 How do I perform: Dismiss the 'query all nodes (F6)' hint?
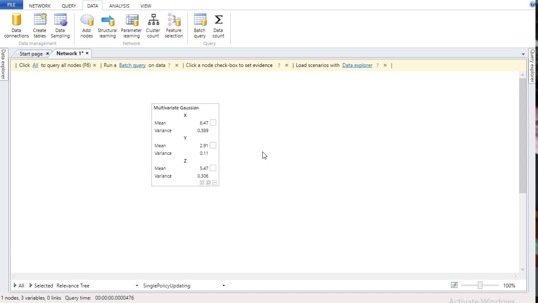point(95,65)
